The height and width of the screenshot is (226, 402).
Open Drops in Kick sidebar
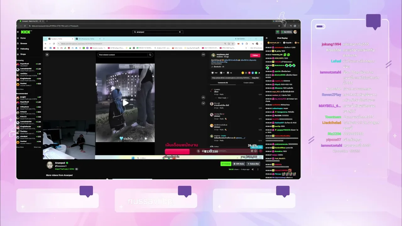21,54
